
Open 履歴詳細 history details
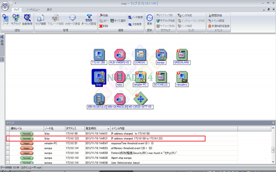(x=215, y=16)
